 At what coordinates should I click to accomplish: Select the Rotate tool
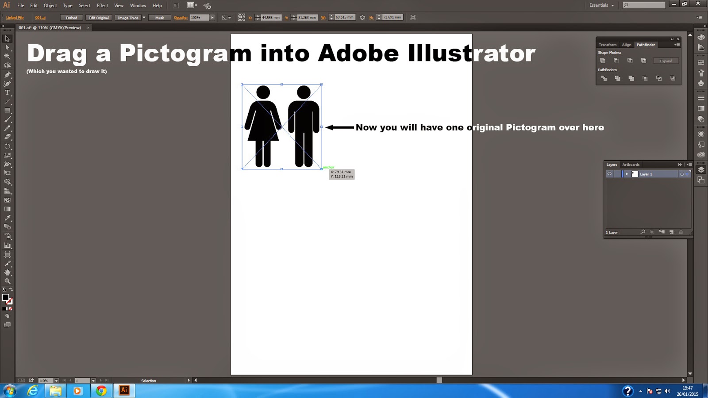8,146
